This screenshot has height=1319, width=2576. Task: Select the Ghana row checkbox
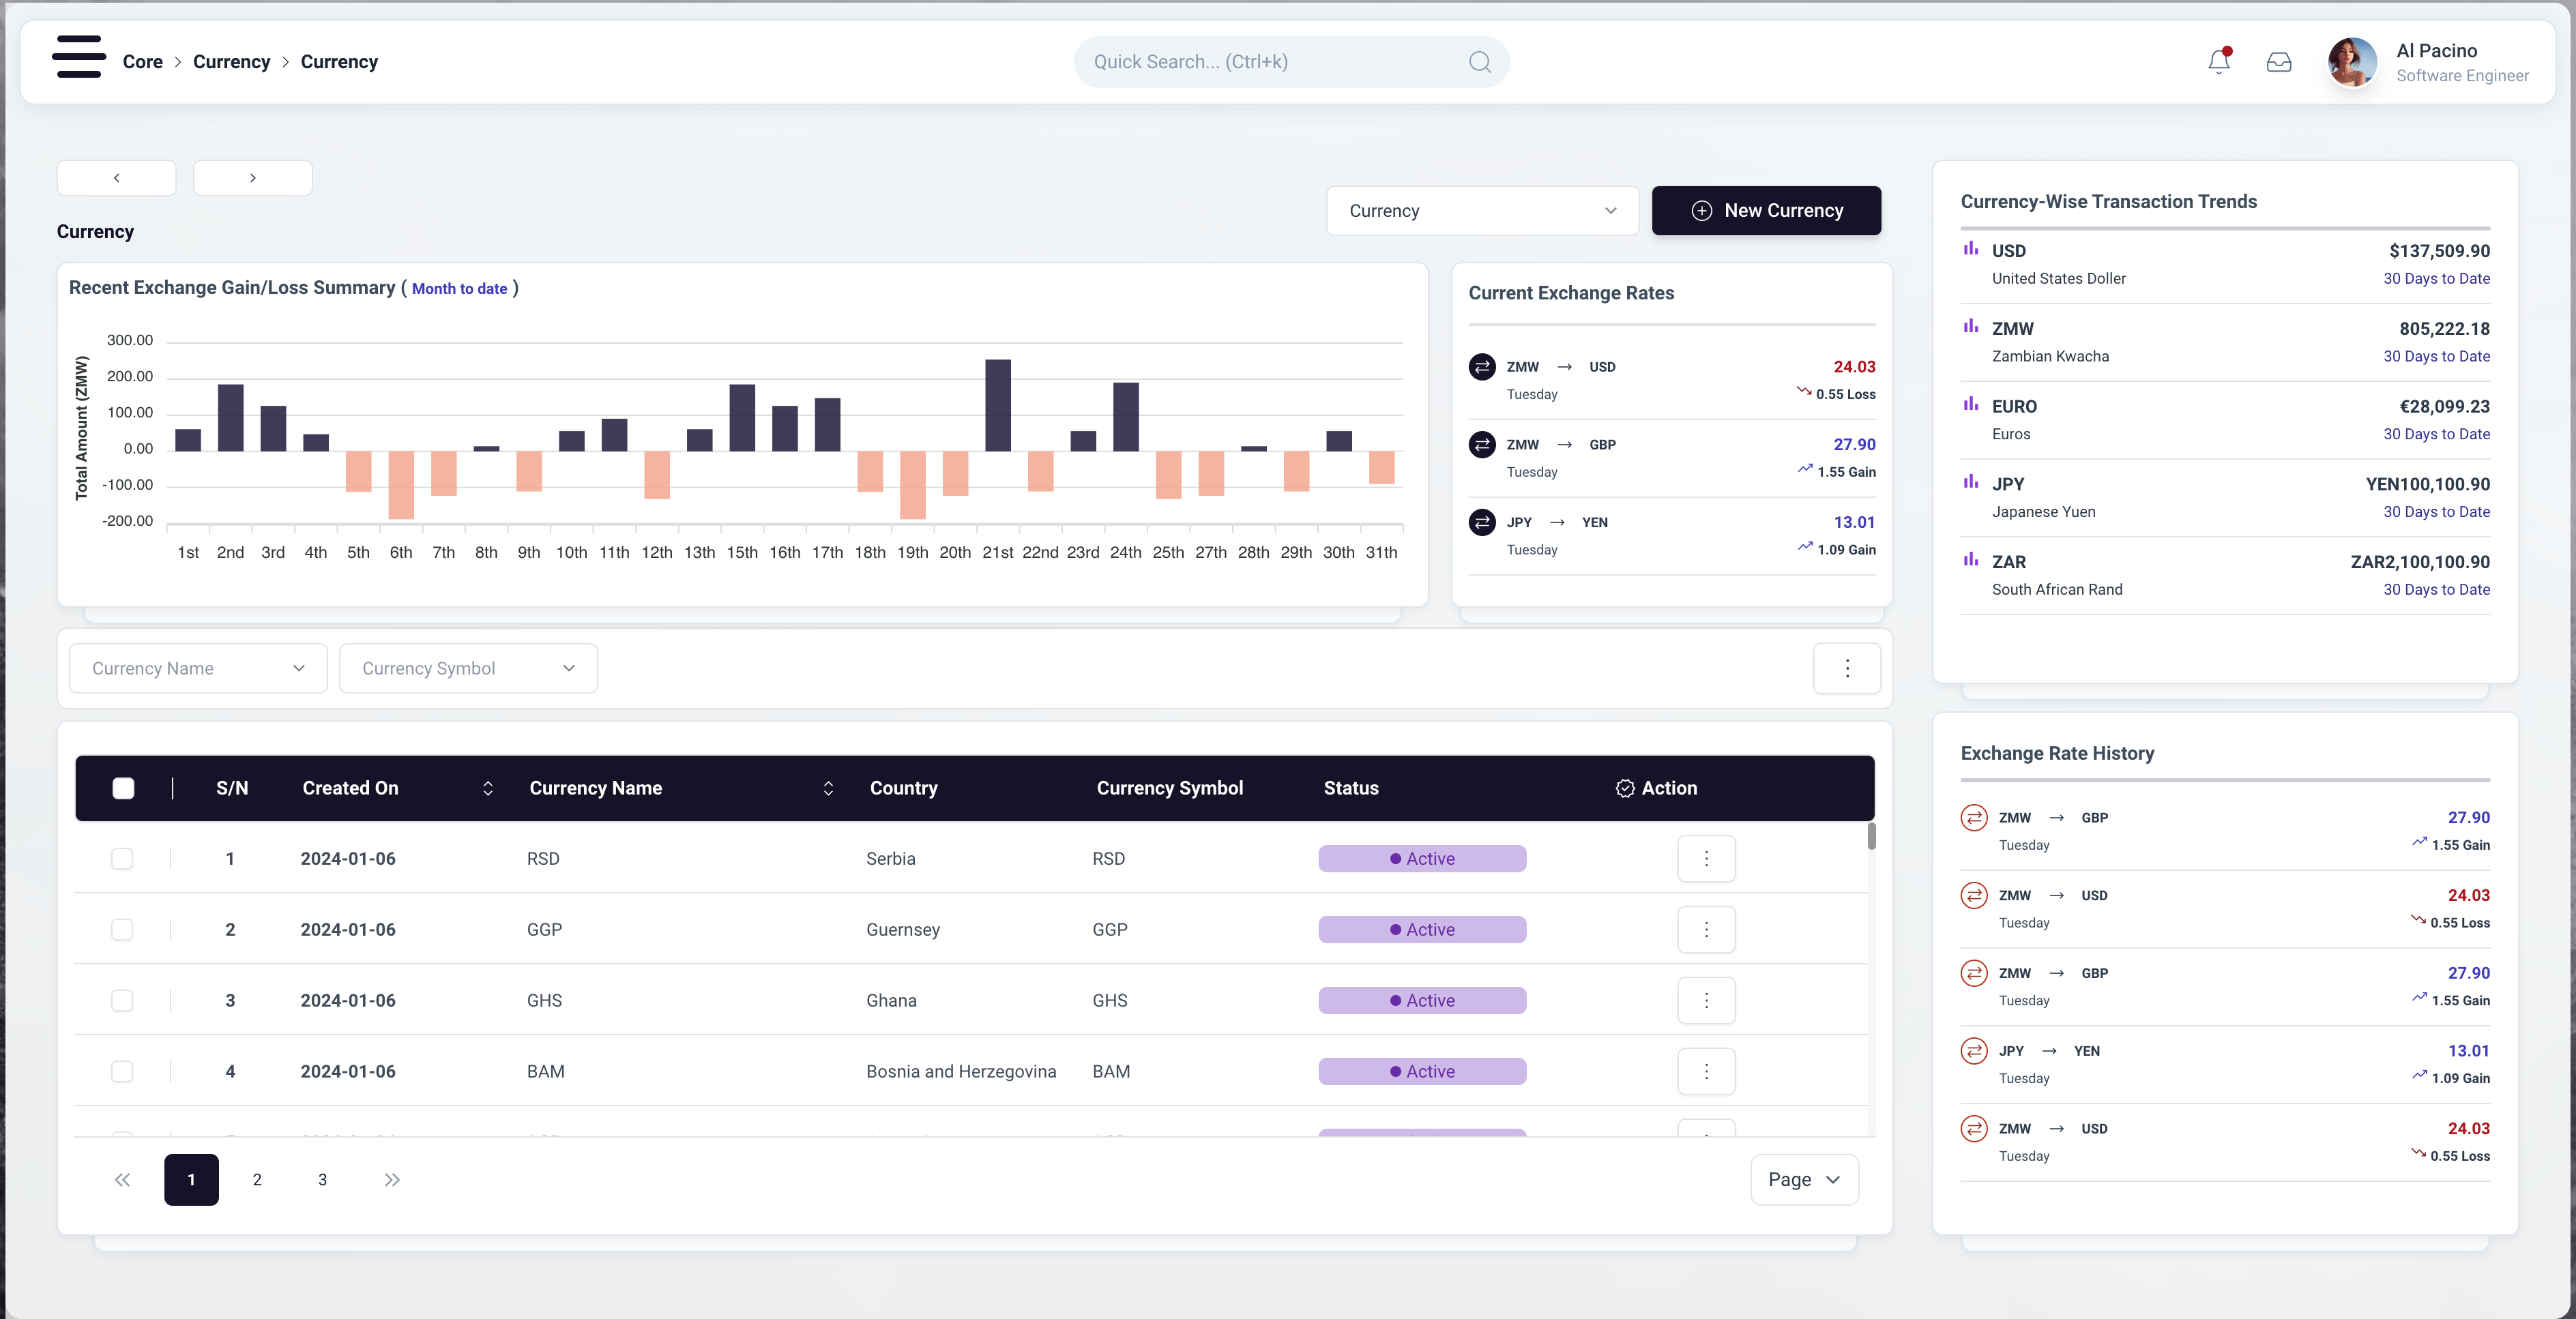point(122,1000)
